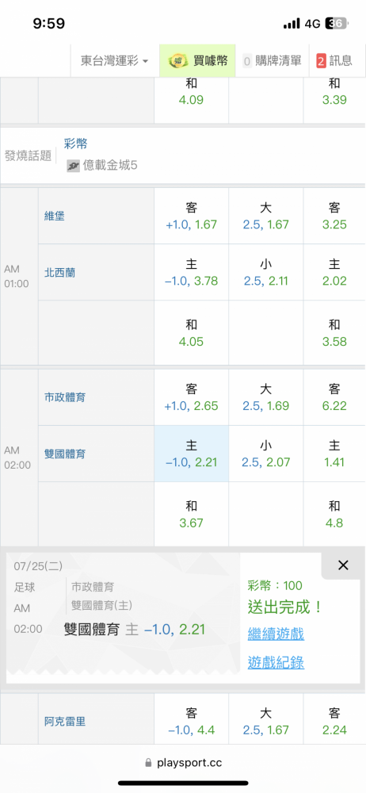The image size is (366, 793).
Task: Choose draw 和 3.67 odds
Action: coord(192,515)
